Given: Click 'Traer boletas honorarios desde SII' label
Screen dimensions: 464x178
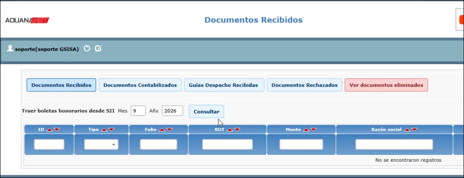Looking at the screenshot, I should pos(68,111).
